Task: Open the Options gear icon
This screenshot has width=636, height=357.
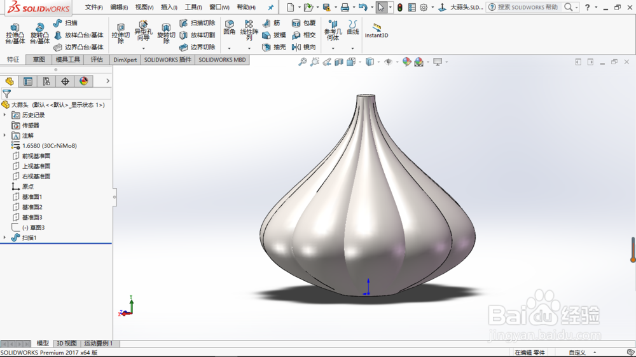Action: pos(424,7)
